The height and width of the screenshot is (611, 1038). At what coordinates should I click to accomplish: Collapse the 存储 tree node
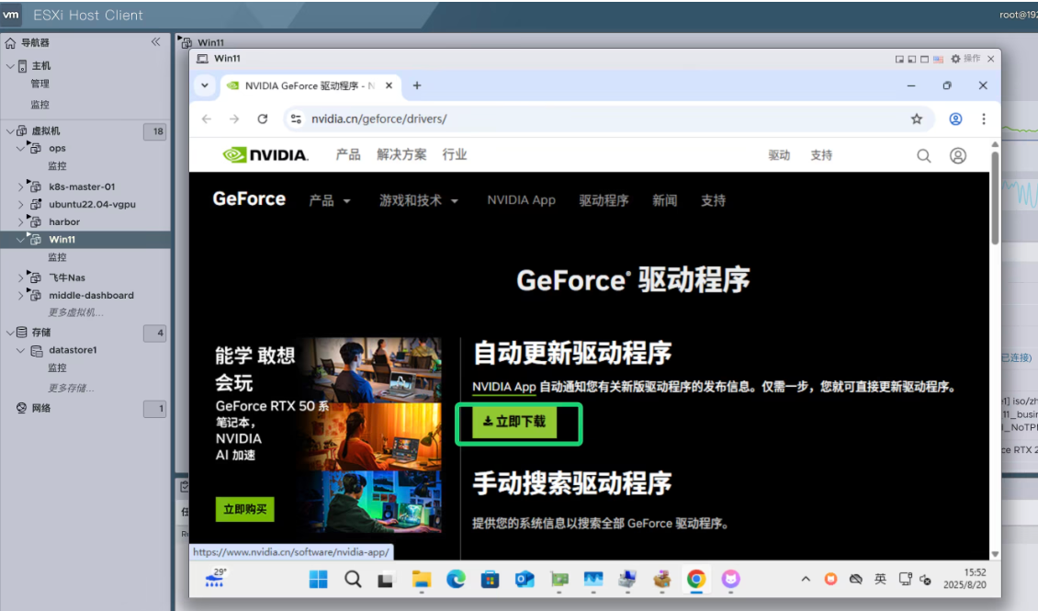(x=10, y=333)
